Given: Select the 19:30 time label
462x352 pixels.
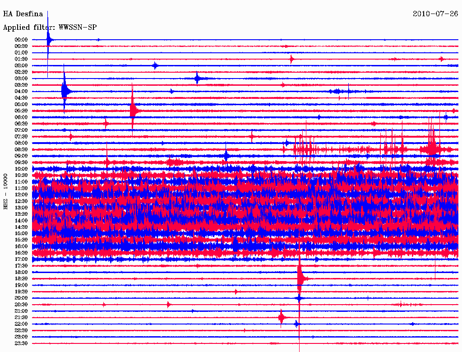Looking at the screenshot, I should coord(21,292).
